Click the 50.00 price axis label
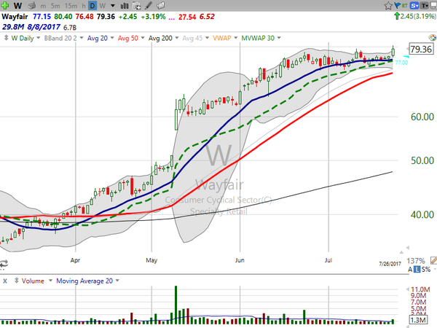Screen dimensions: 437x328 pos(422,160)
